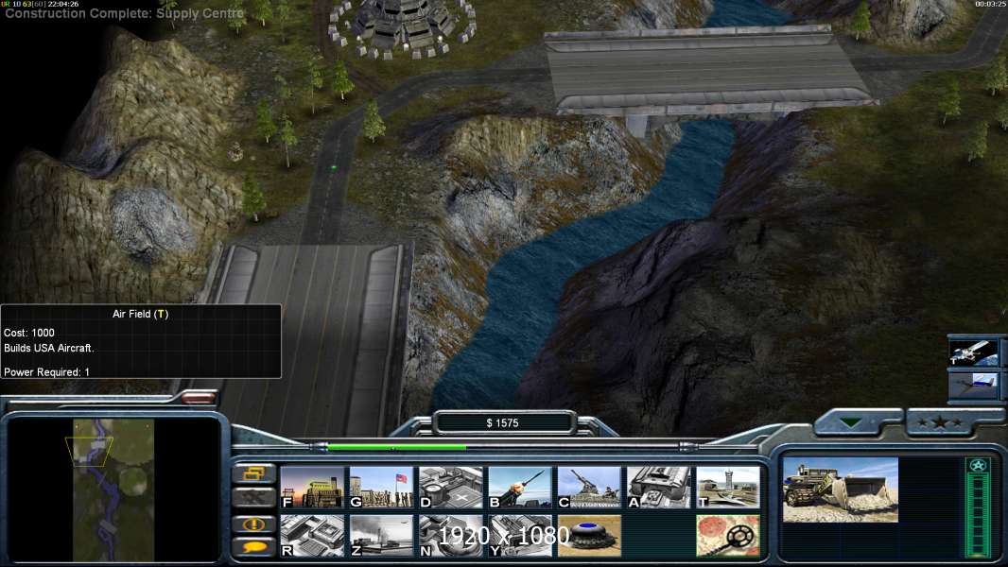Select the Air Field build icon (T)
The image size is (1008, 567).
coord(728,488)
